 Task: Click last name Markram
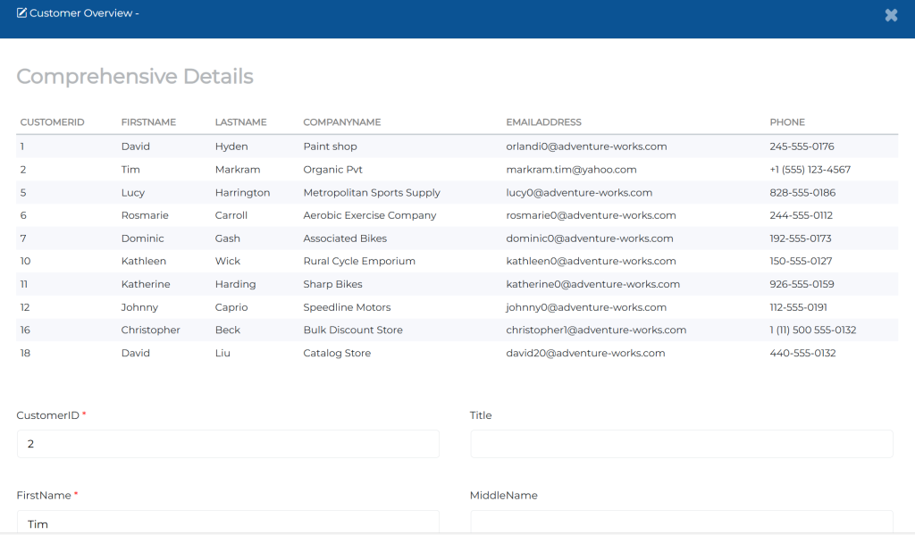238,170
